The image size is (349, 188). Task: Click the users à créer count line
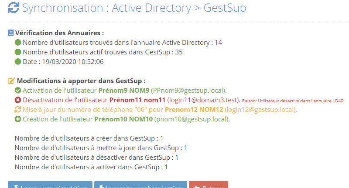click(x=89, y=138)
